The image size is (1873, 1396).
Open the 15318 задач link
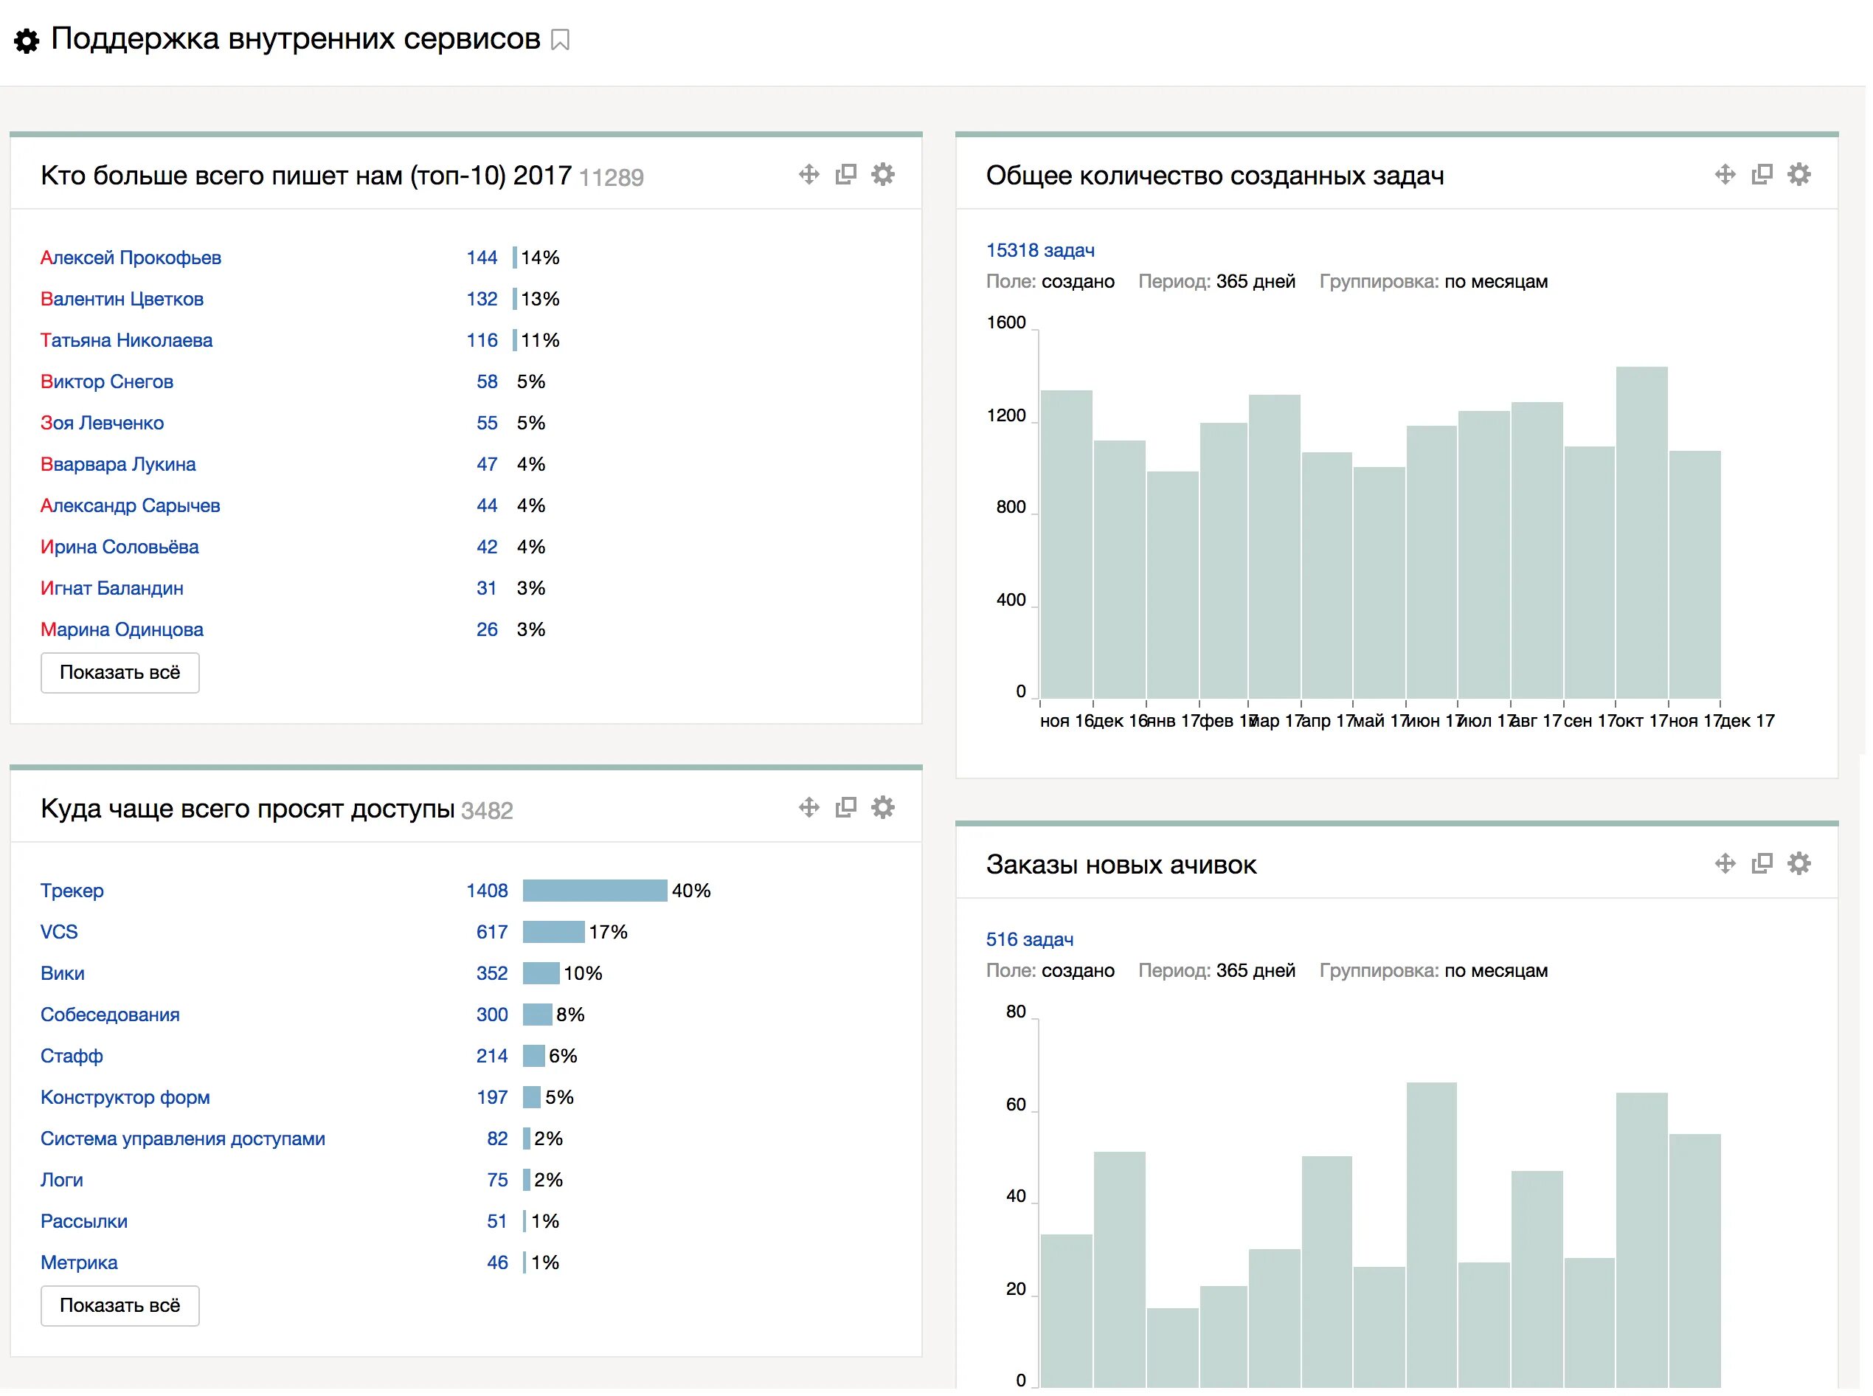point(1040,251)
